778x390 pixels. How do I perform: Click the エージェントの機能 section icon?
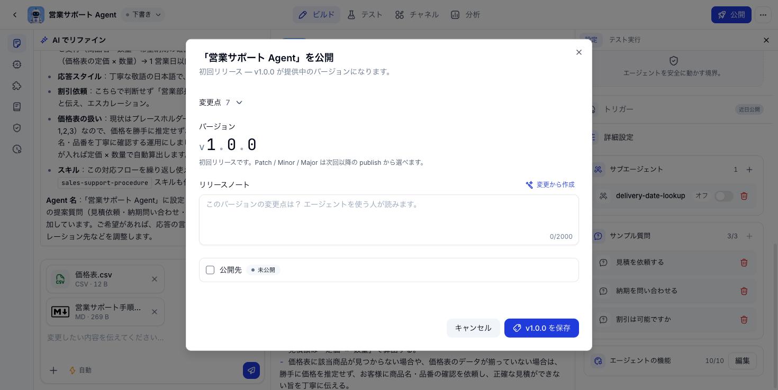(x=598, y=361)
